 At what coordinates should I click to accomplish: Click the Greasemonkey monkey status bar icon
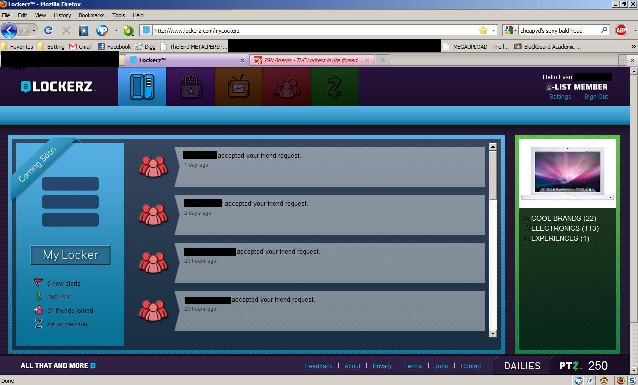coord(604,381)
